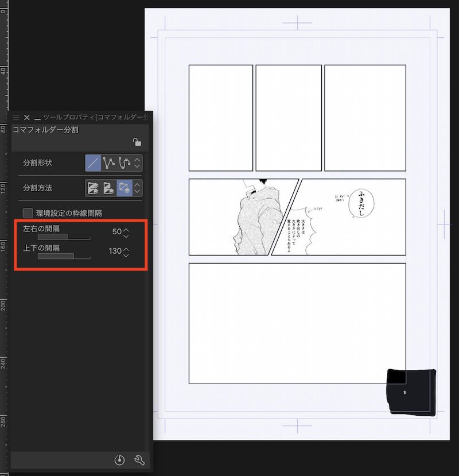Click up arrow beside division method icons
The width and height of the screenshot is (459, 476).
pos(137,184)
